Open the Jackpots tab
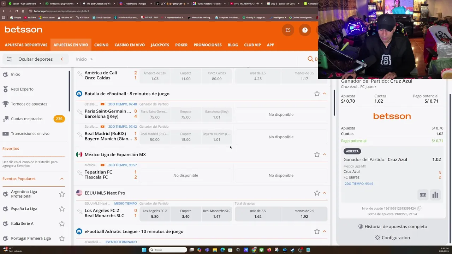 coord(160,45)
